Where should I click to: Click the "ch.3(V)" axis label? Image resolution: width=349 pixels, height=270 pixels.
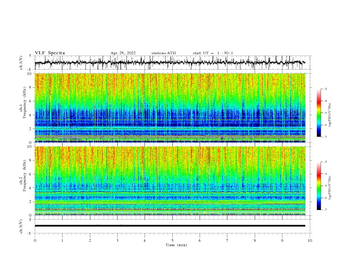pos(21,226)
